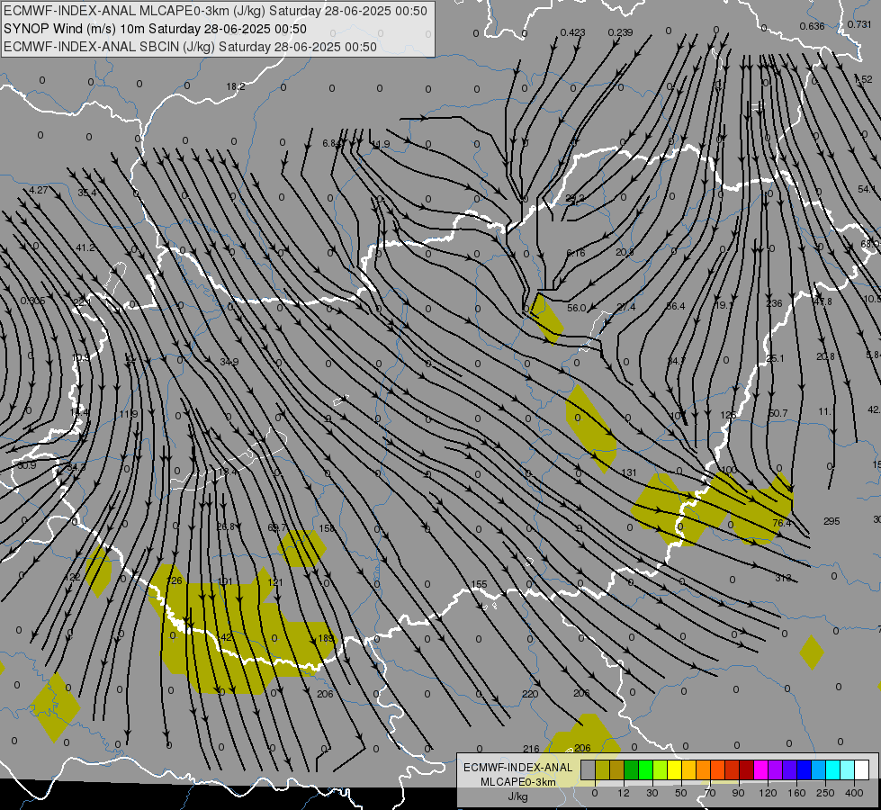Click the legend label ECMWF-INDEX-ANAL

[518, 768]
